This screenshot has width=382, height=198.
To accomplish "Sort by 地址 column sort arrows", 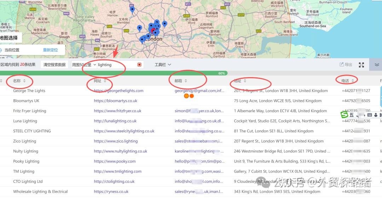I will pyautogui.click(x=245, y=81).
